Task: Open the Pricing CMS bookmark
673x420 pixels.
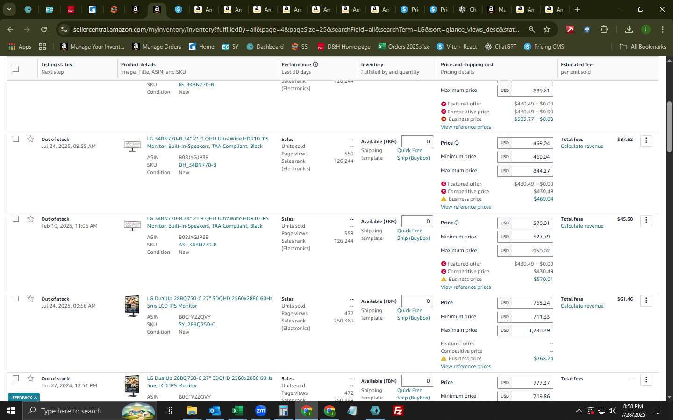Action: [x=544, y=47]
